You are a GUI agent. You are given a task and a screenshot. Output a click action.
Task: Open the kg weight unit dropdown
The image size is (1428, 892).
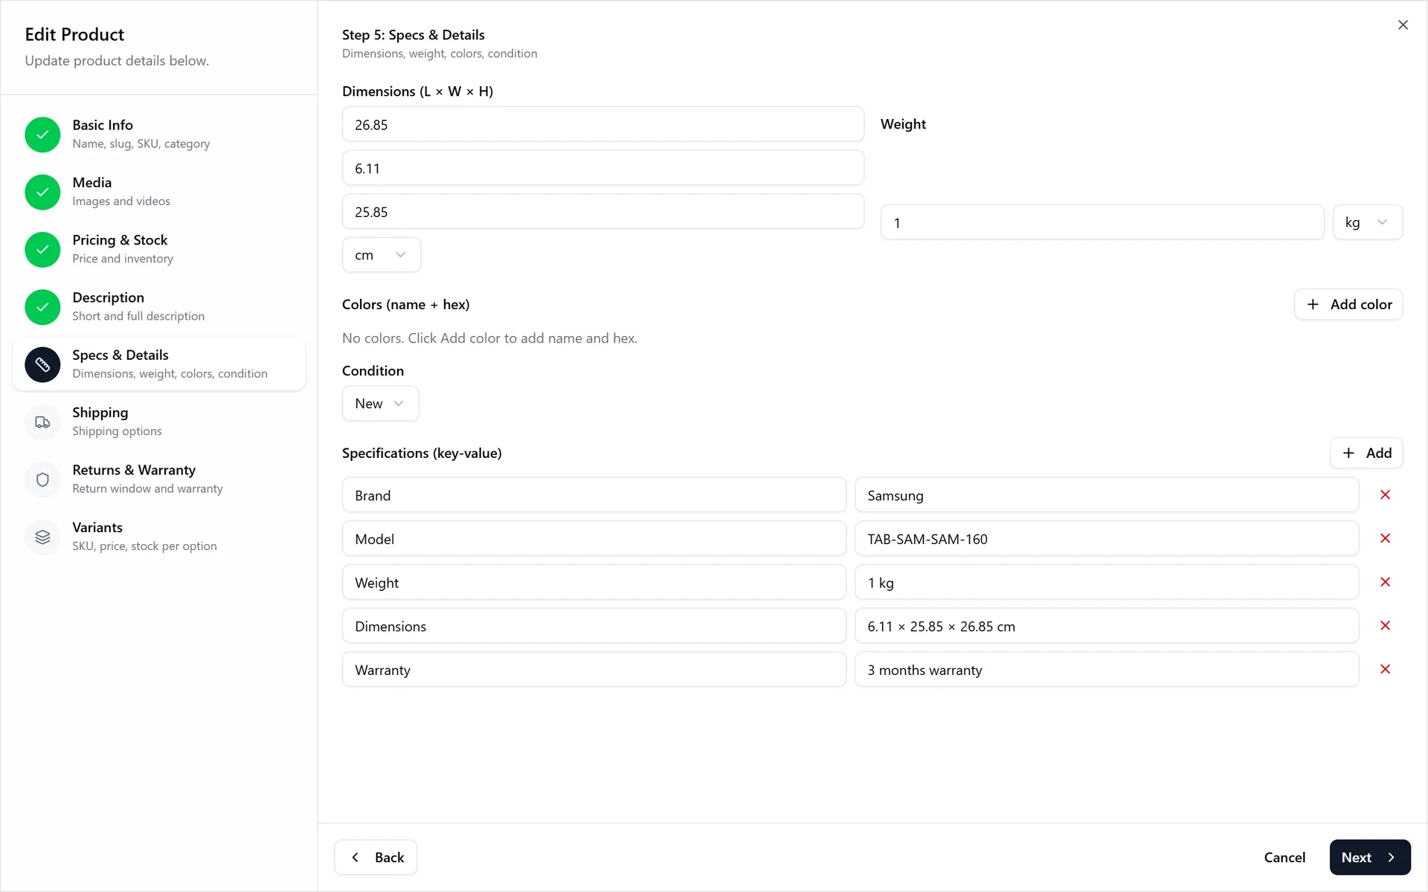pyautogui.click(x=1367, y=222)
